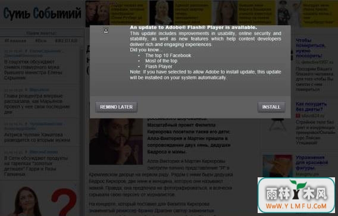Viewport: 338px width, 216px height.
Task: Open news about гламурного мужа бывшего министра
Action: (x=33, y=70)
